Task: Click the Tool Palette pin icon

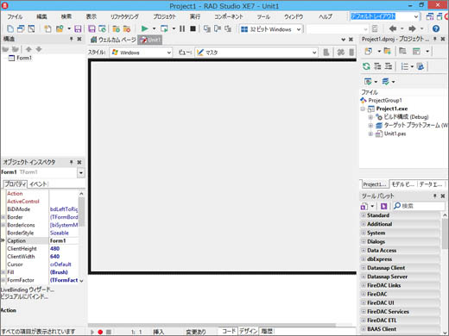Action: pyautogui.click(x=435, y=196)
